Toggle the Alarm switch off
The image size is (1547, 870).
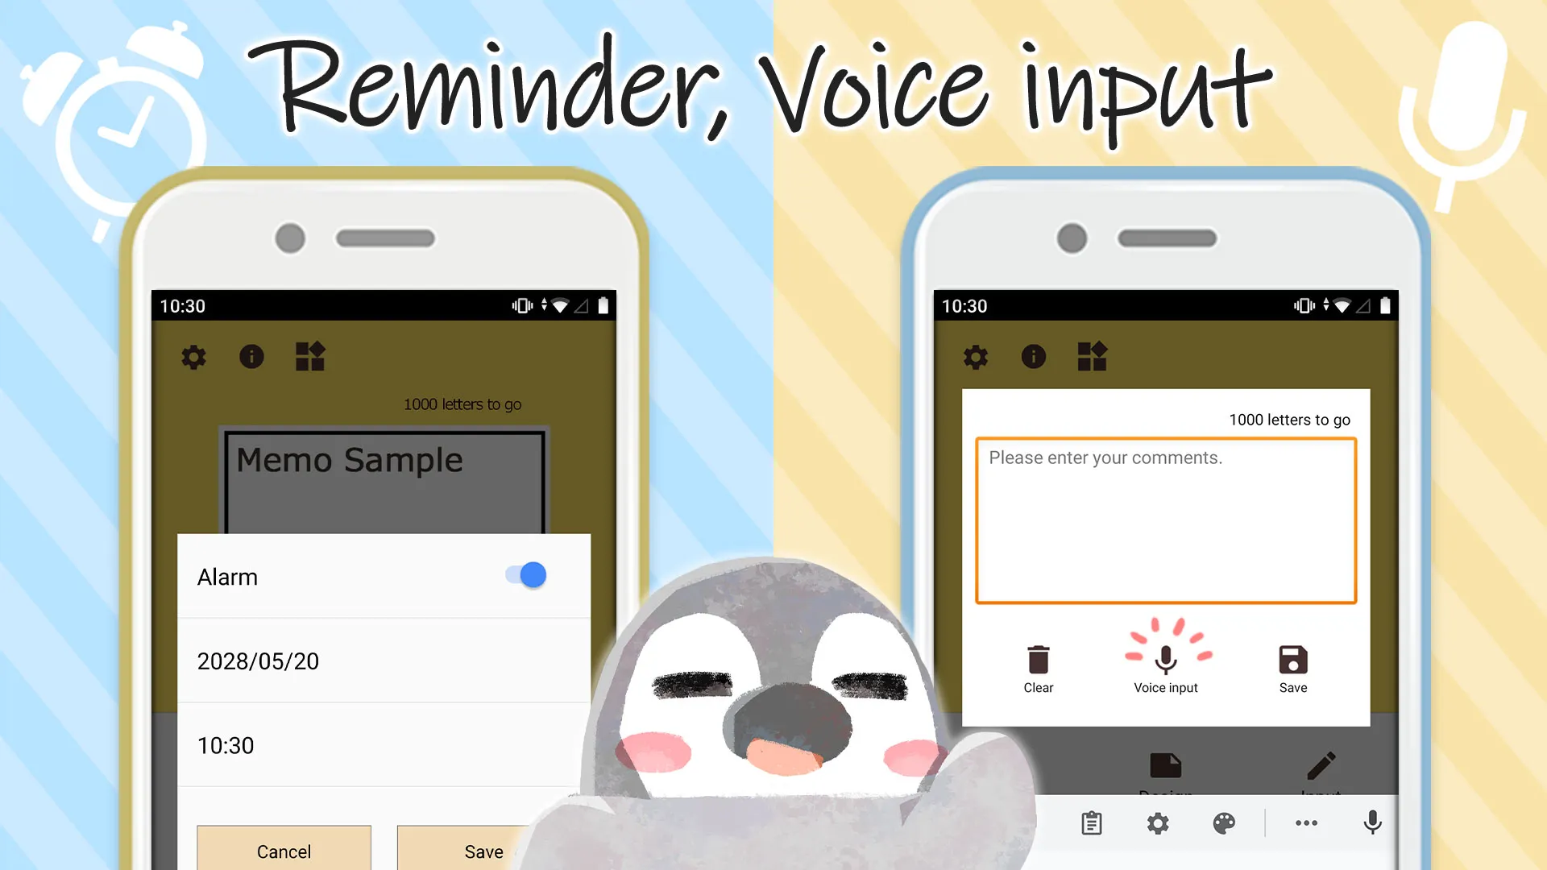(526, 574)
